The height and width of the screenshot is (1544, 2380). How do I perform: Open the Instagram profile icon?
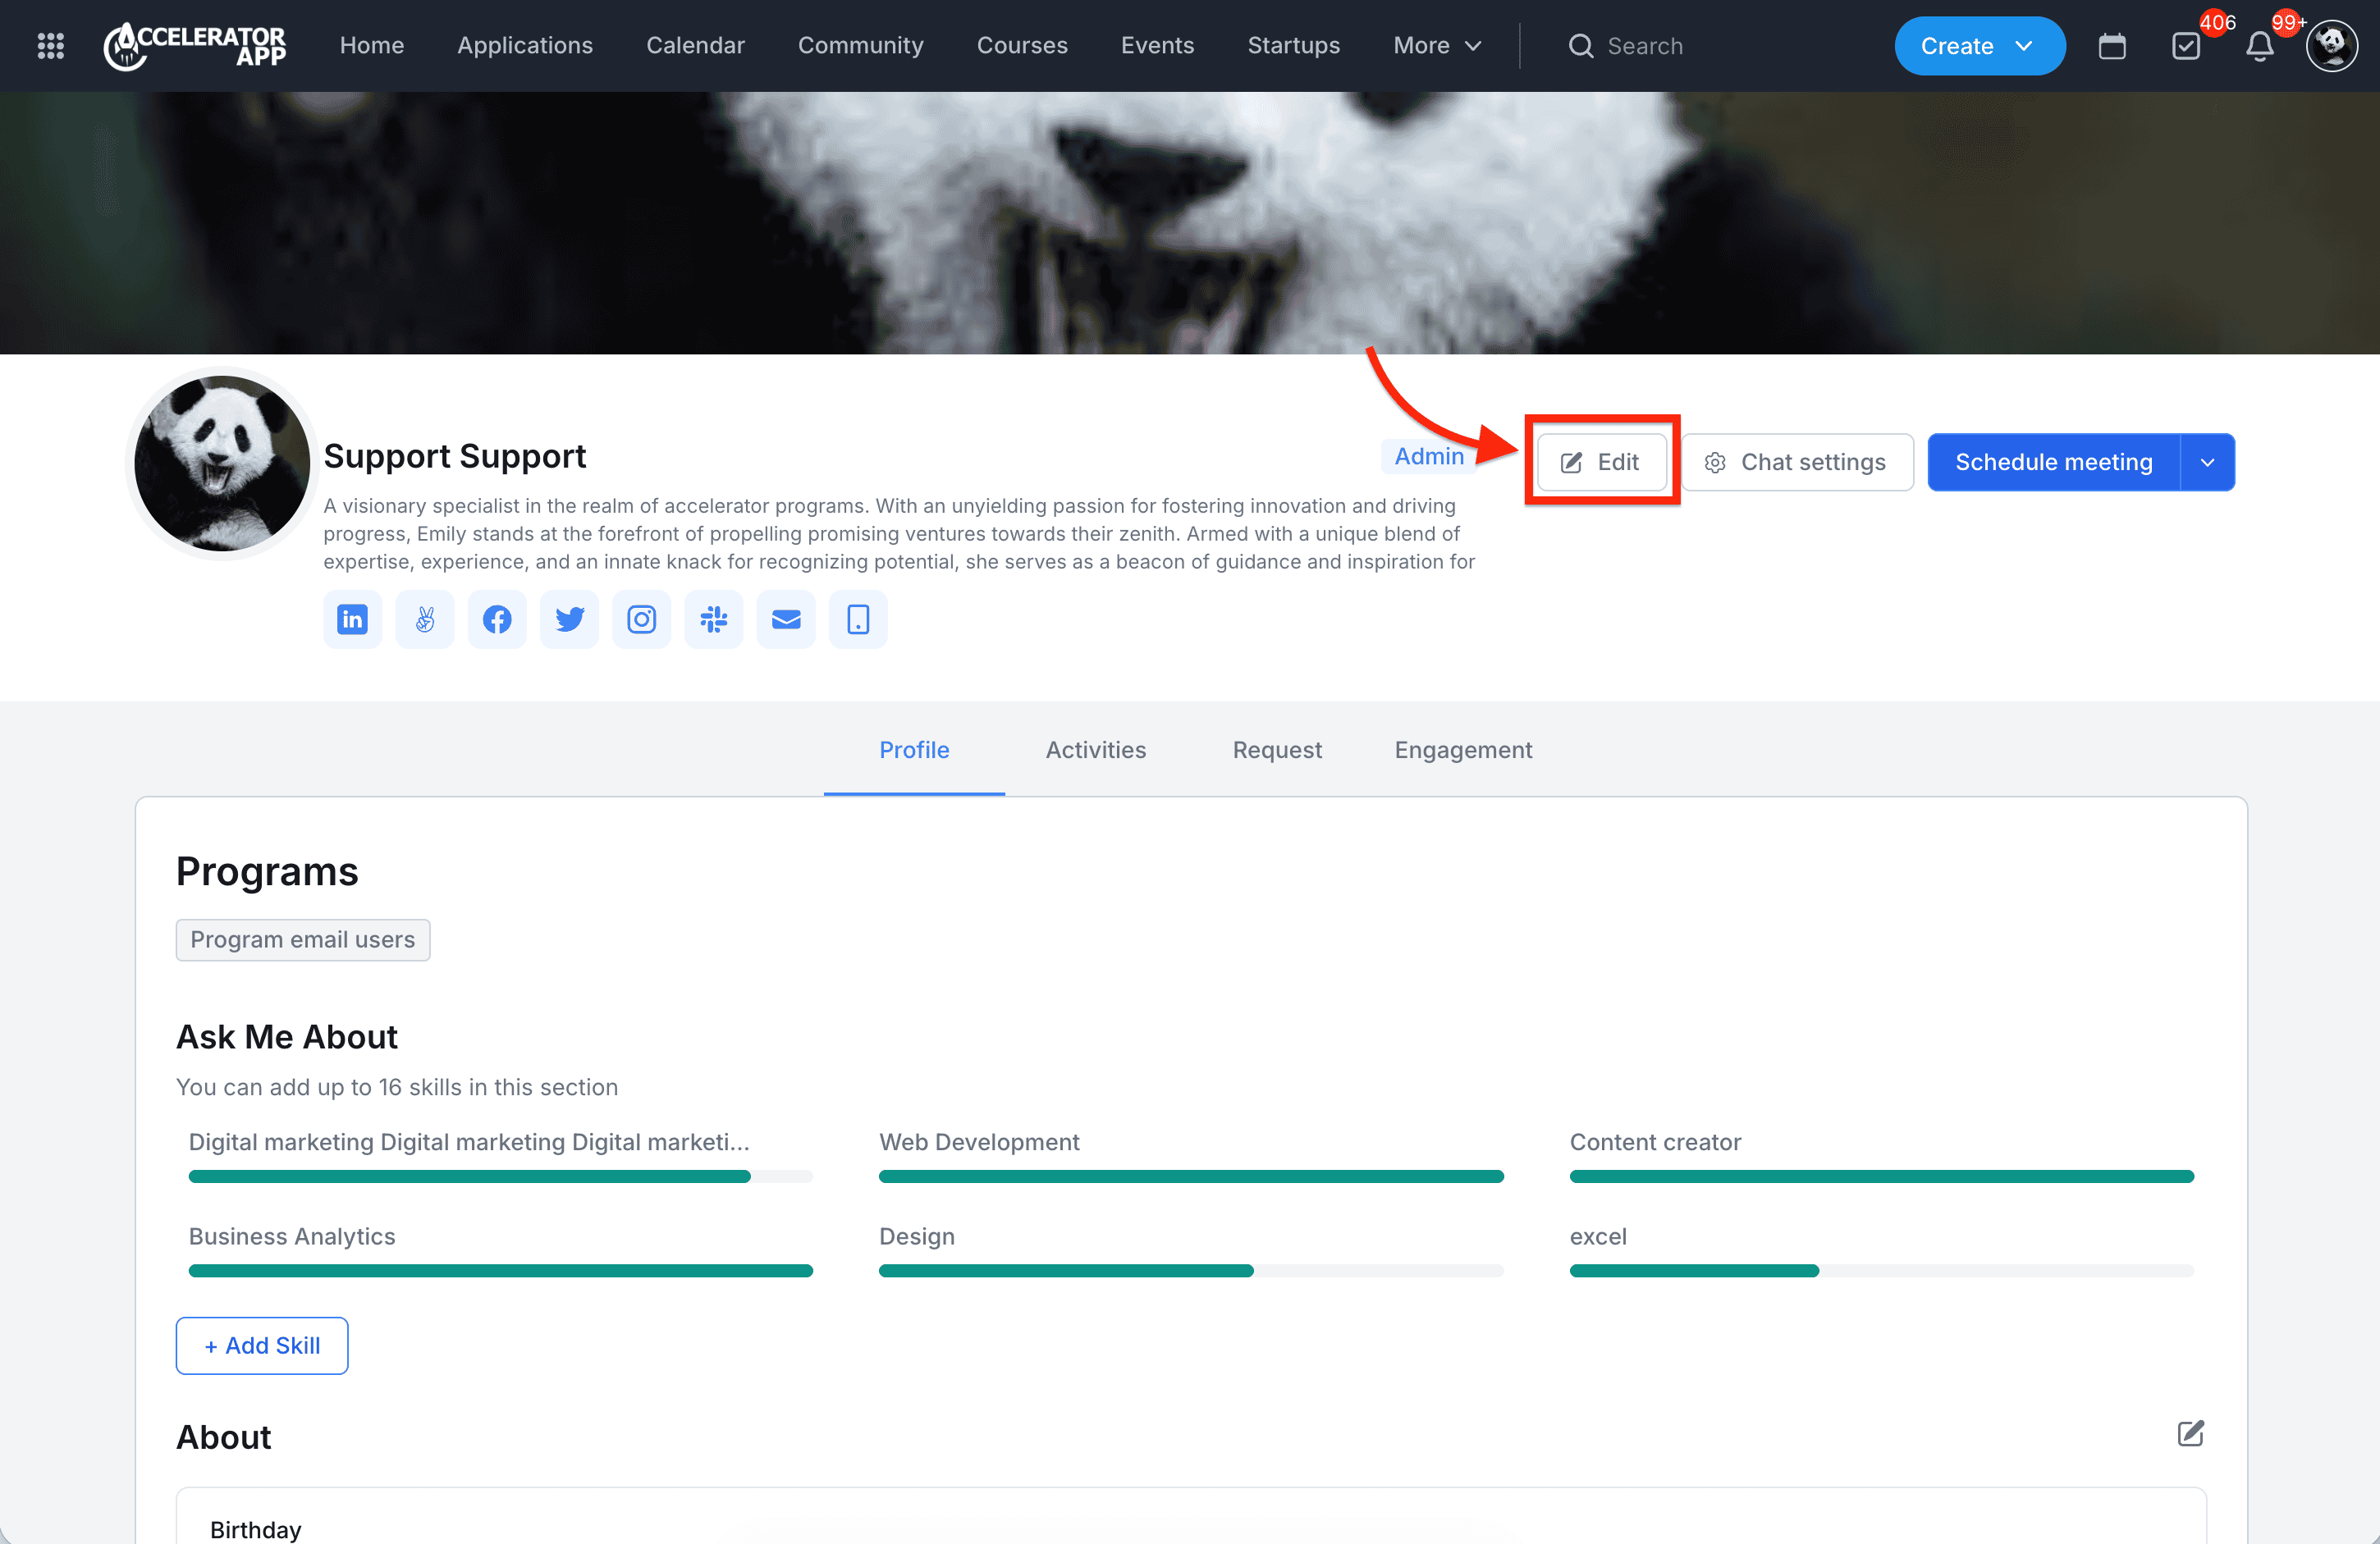[x=641, y=619]
